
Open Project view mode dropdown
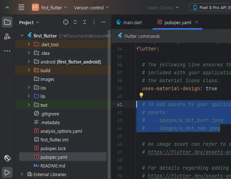29,22
